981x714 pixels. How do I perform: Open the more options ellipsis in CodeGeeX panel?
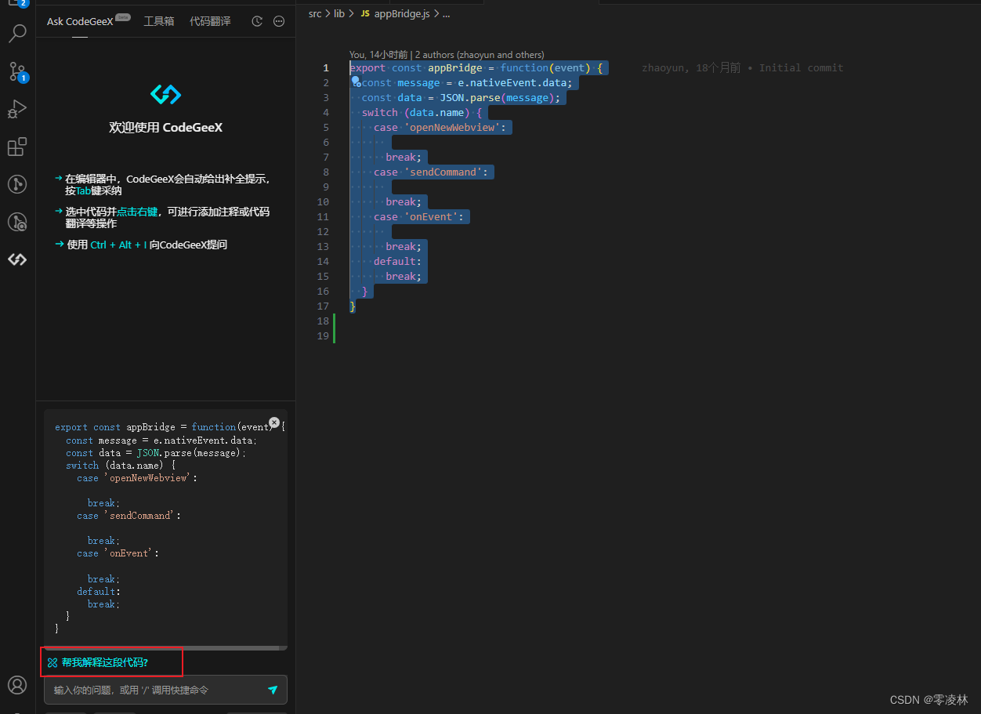(x=279, y=22)
